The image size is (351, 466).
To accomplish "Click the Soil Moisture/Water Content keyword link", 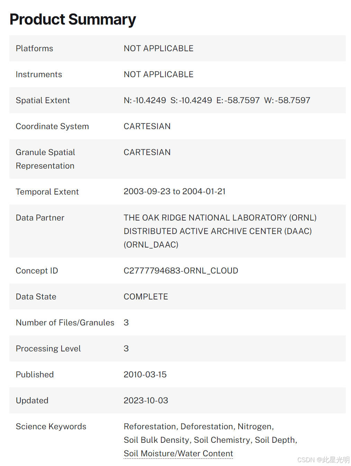I will (178, 454).
